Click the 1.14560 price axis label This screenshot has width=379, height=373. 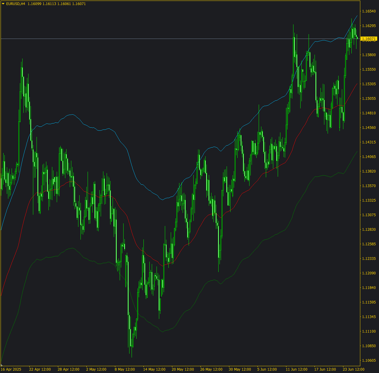tap(369, 128)
